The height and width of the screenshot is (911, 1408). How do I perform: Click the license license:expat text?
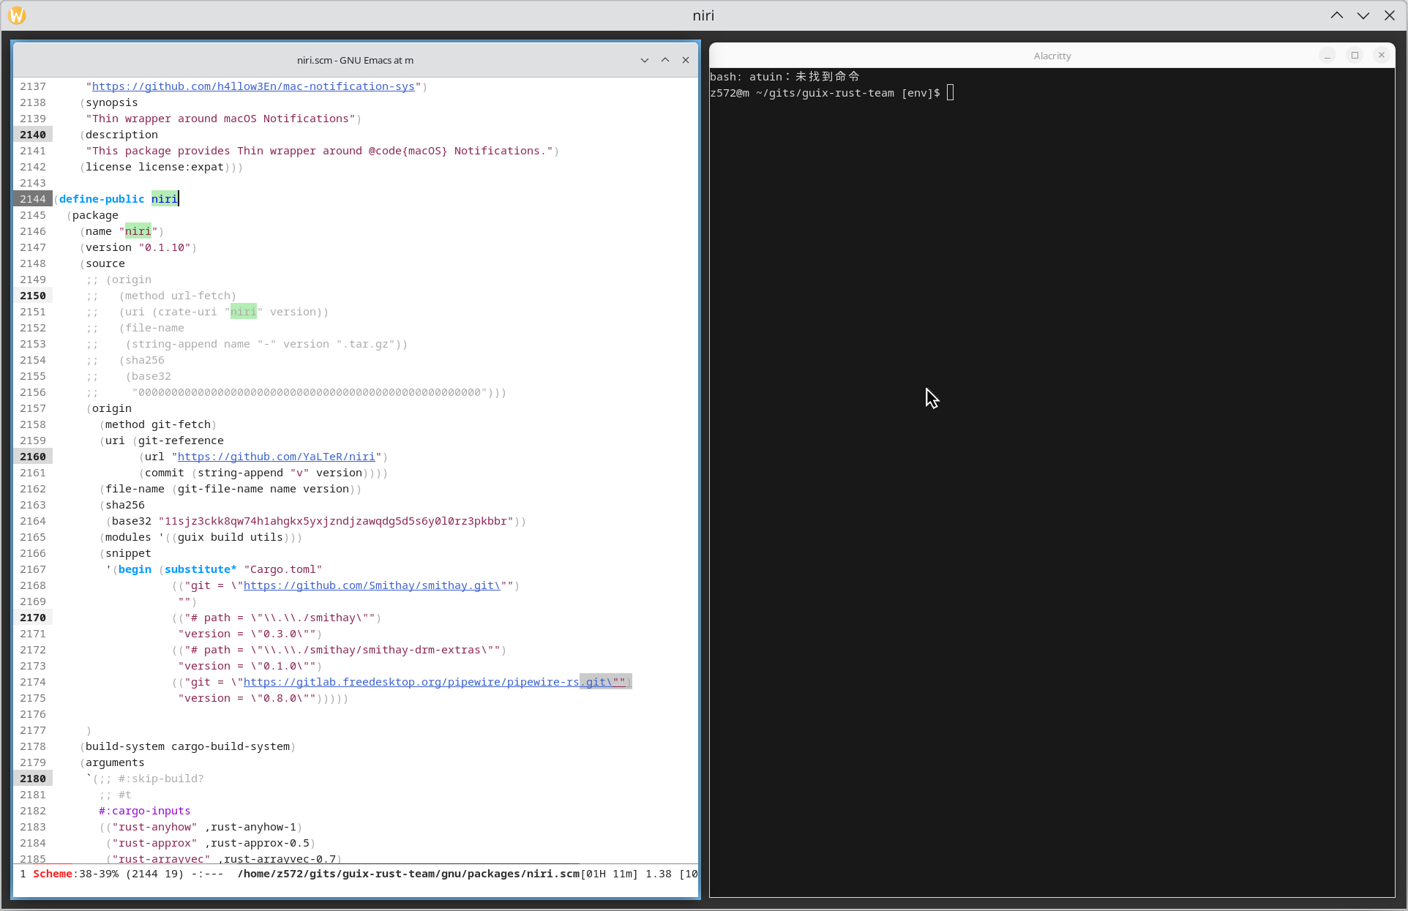tap(154, 167)
